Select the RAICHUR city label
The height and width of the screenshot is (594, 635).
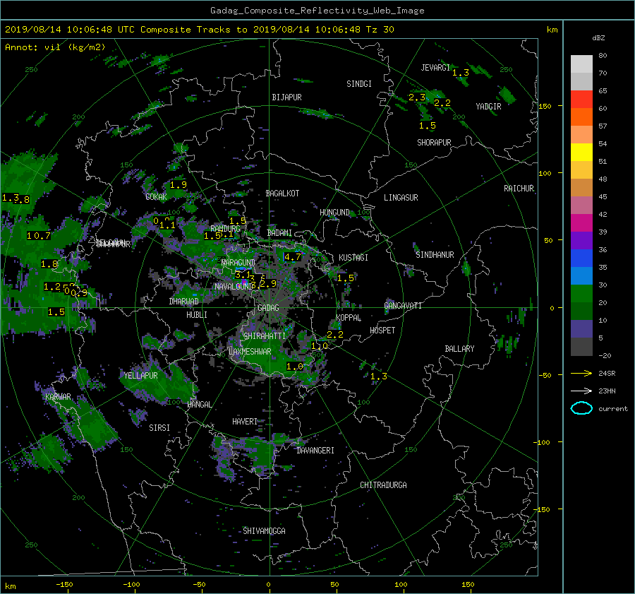[x=519, y=188]
